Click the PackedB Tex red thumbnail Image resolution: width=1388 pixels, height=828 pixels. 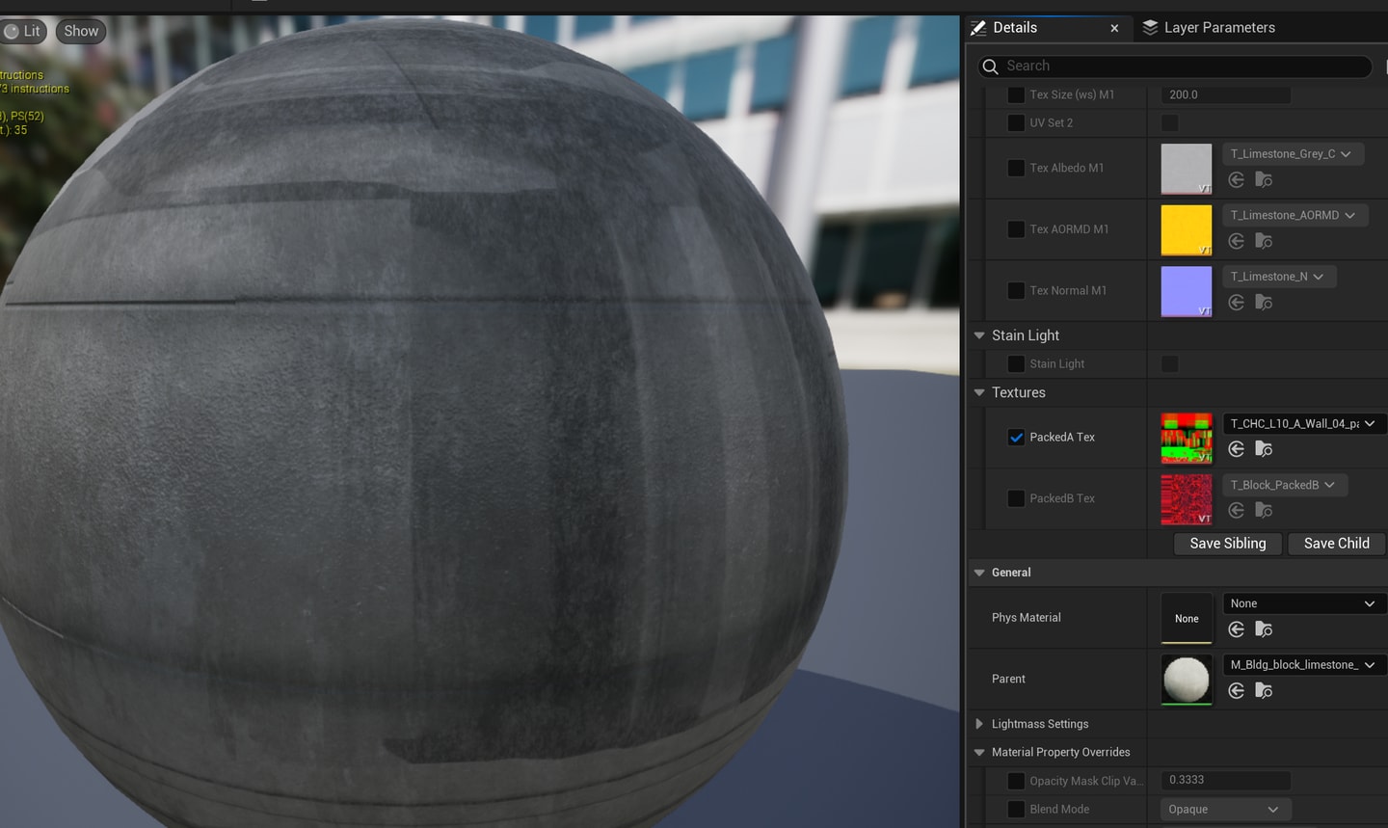pos(1187,499)
